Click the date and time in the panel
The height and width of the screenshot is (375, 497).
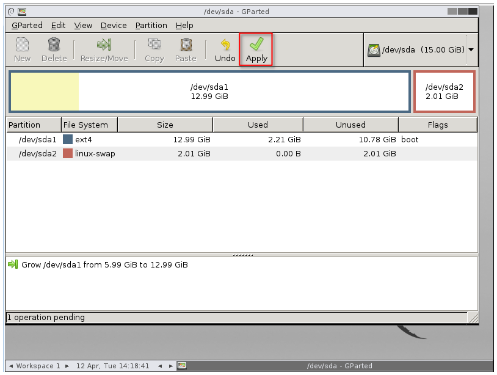point(112,366)
